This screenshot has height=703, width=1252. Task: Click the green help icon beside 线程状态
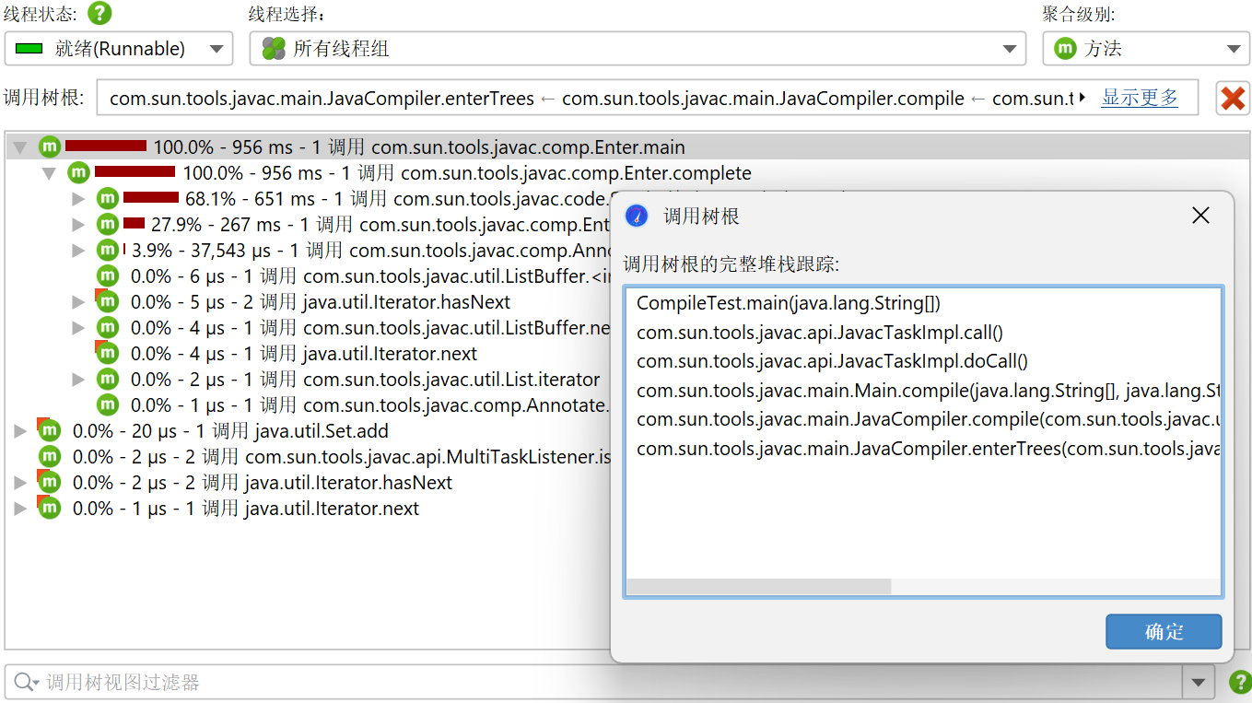click(x=99, y=14)
